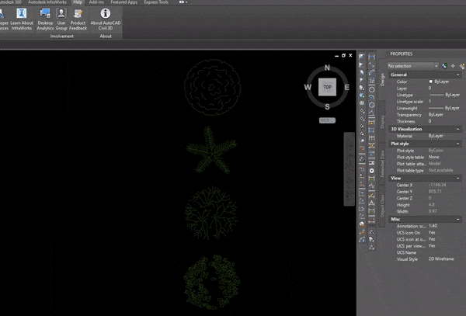This screenshot has height=316, width=466.
Task: Click the TOP face of the ViewCube
Action: [327, 87]
